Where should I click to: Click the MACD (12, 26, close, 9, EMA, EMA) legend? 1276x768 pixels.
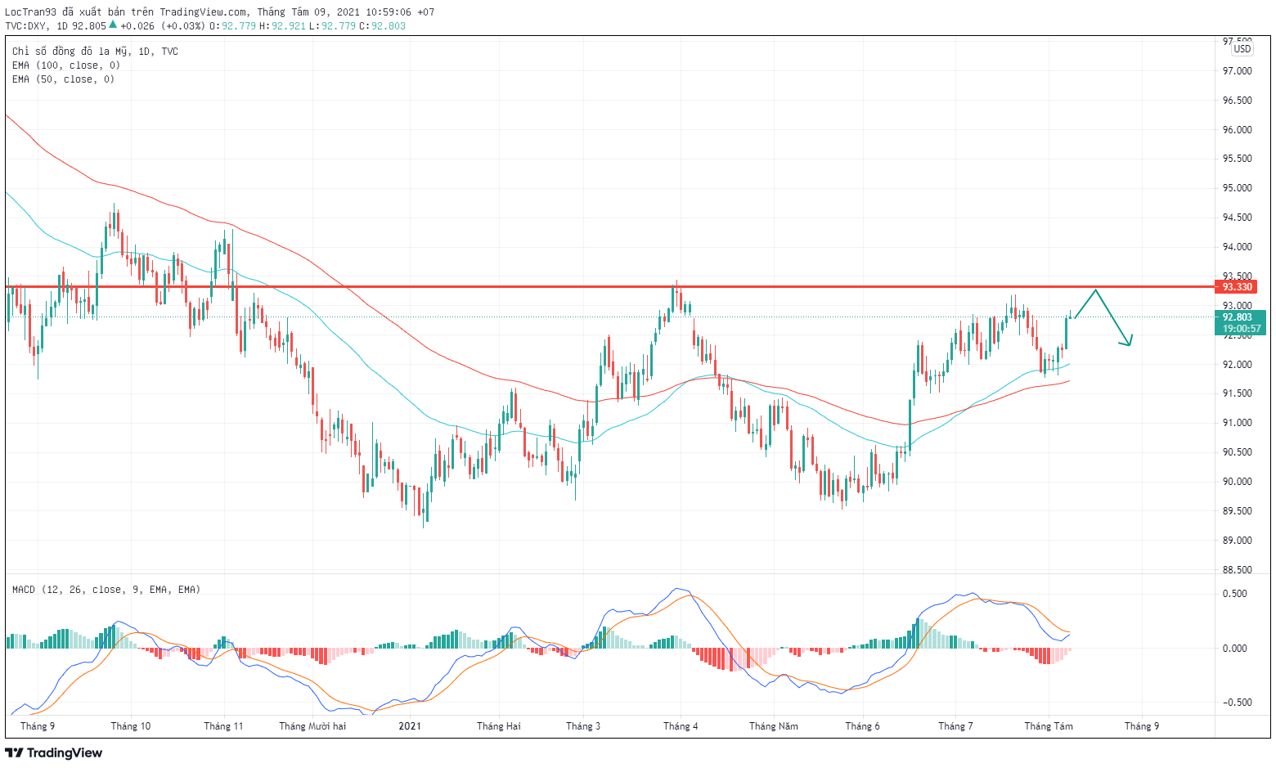[x=106, y=590]
